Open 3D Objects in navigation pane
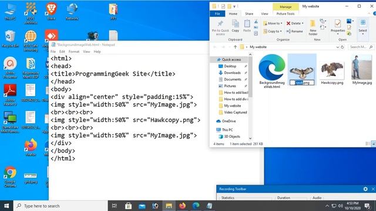The image size is (376, 211). 232,137
